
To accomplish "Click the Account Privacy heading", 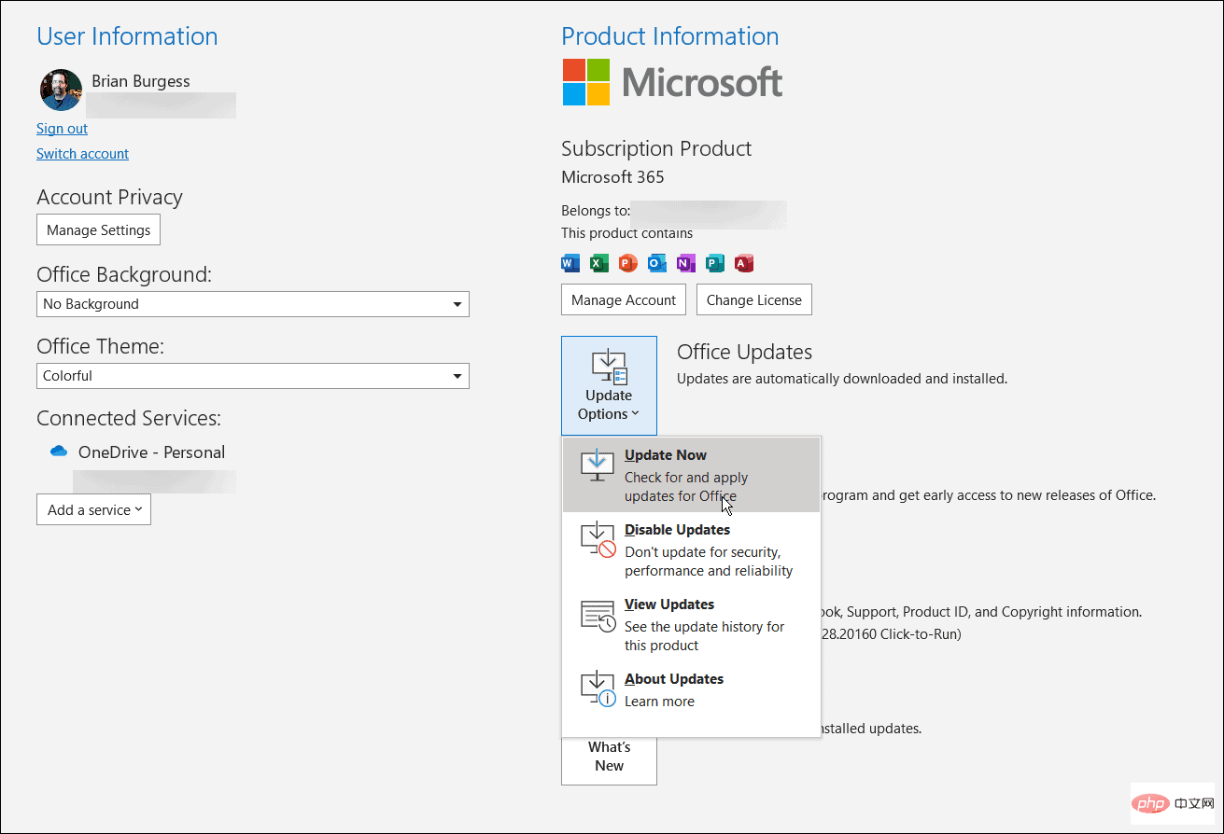I will point(109,197).
